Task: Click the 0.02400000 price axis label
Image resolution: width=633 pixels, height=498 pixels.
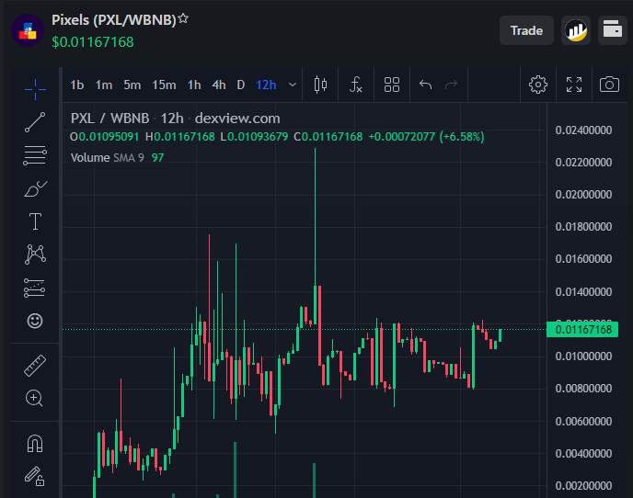Action: click(583, 130)
